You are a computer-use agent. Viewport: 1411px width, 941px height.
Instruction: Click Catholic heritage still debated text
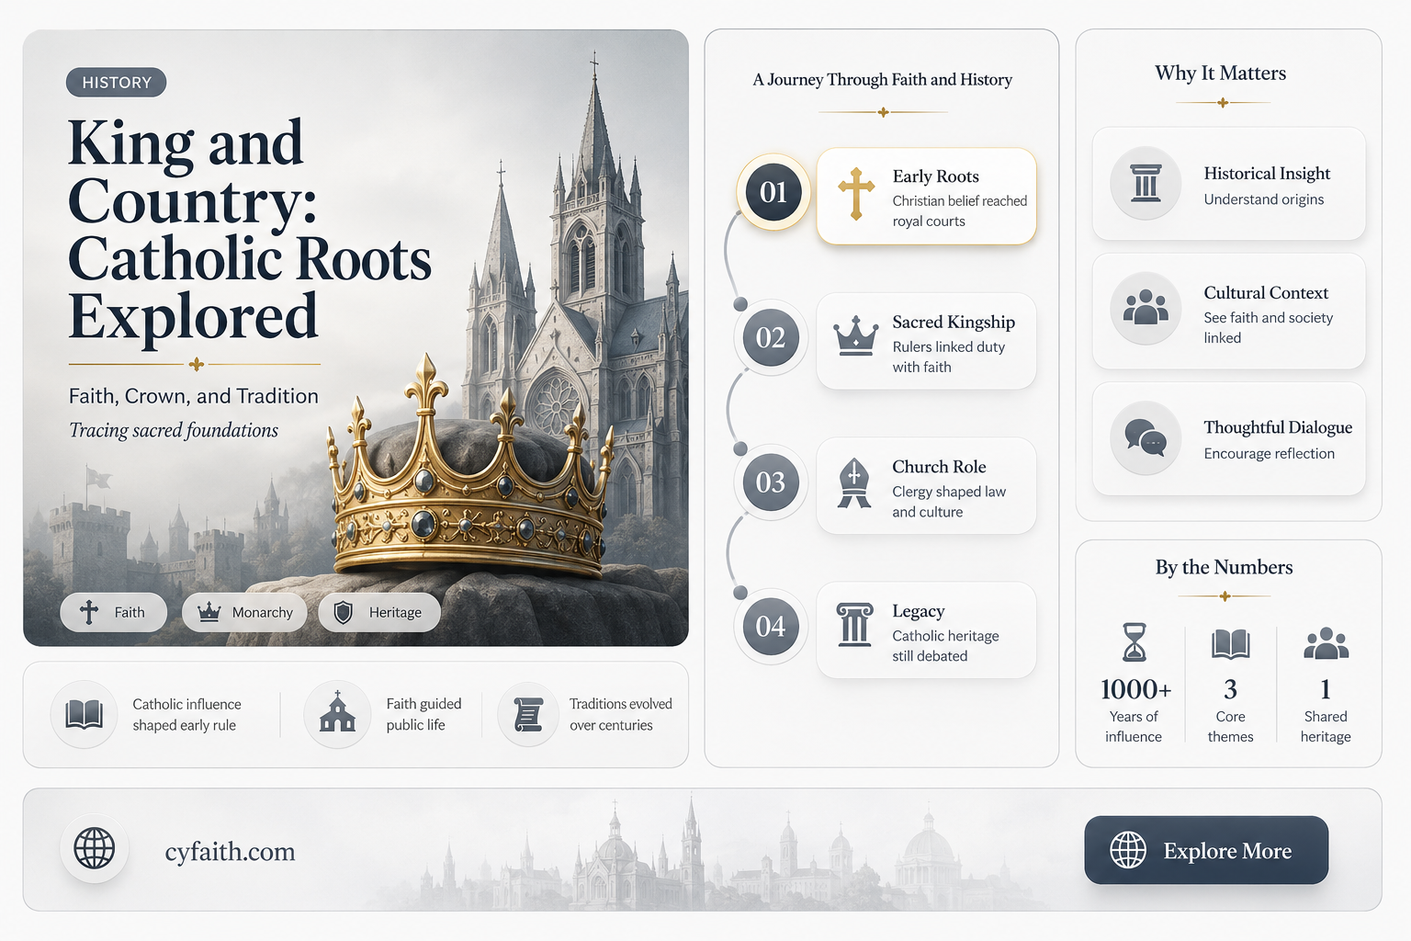coord(945,646)
